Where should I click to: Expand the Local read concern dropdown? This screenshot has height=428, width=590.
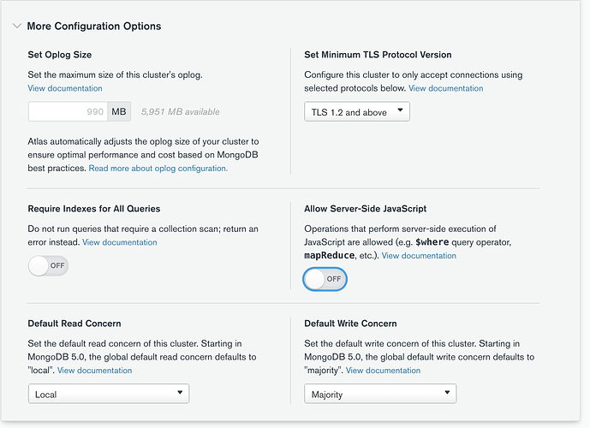[x=108, y=394]
